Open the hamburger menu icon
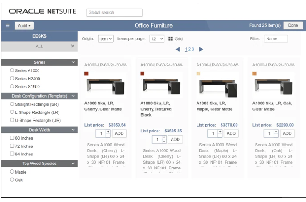 [x=7, y=26]
